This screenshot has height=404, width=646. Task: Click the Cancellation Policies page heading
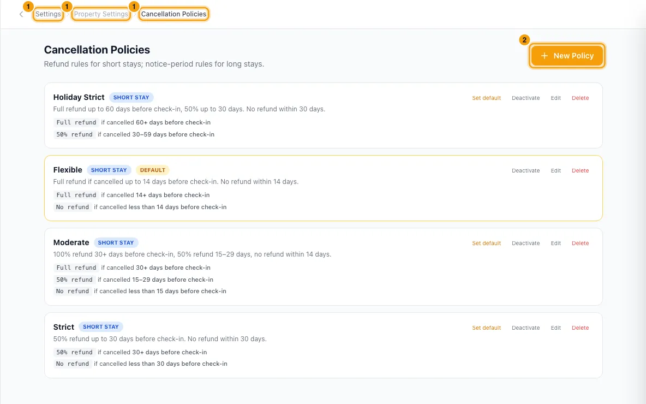[x=97, y=50]
